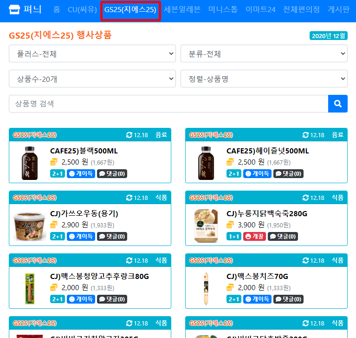
Task: Click coin icon beside 누룽지닭백숙죽 3,900 원
Action: (230, 225)
